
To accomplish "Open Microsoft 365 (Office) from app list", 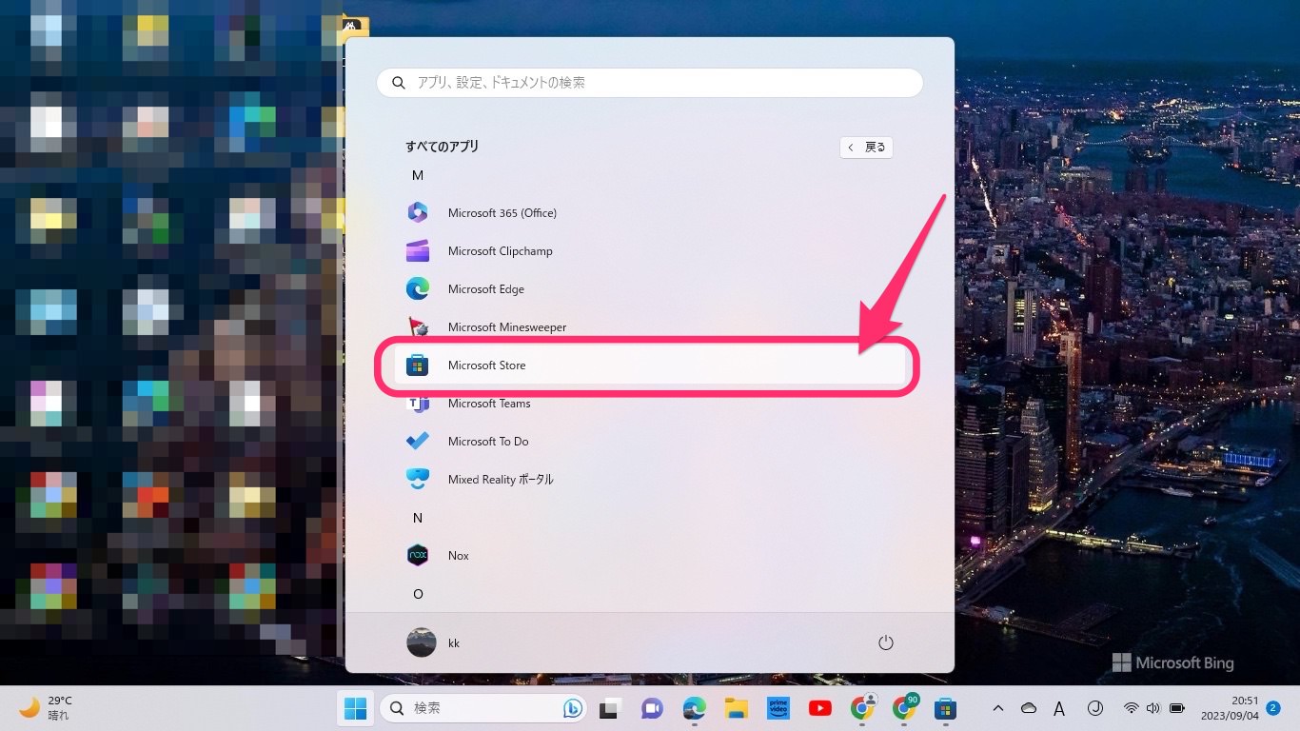I will (649, 213).
